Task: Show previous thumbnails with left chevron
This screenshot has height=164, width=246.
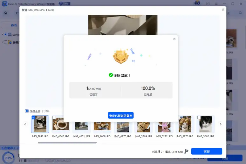Action: (25, 124)
